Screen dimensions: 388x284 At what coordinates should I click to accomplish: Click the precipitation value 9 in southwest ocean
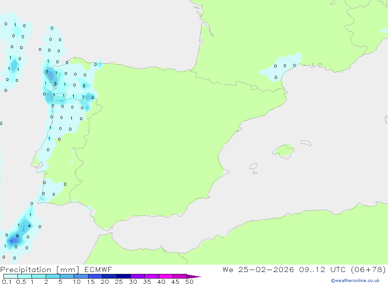click(17, 236)
